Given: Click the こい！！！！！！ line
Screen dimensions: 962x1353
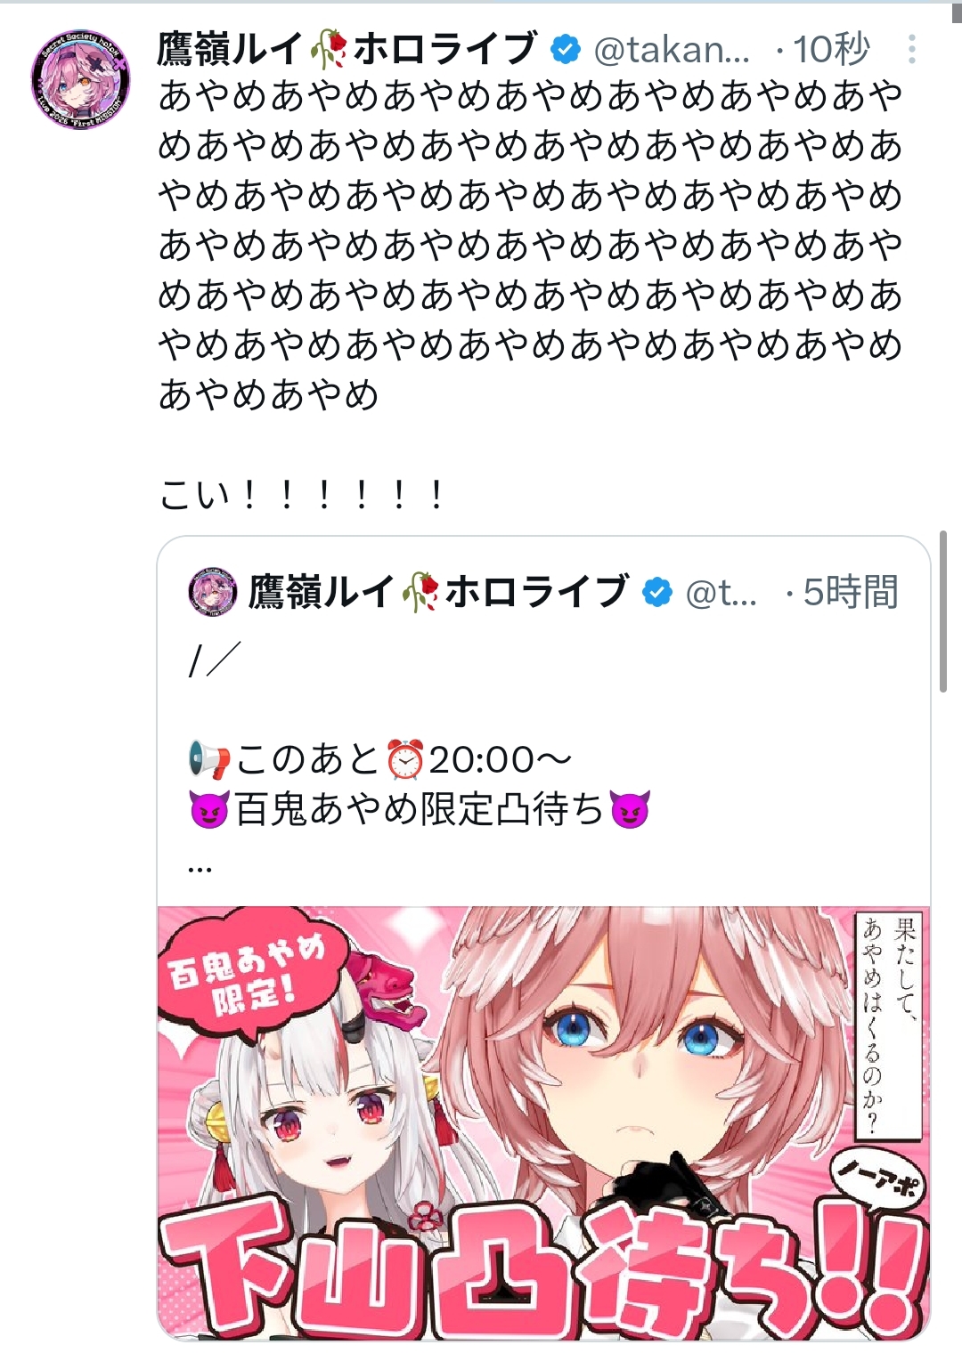Looking at the screenshot, I should pyautogui.click(x=301, y=494).
